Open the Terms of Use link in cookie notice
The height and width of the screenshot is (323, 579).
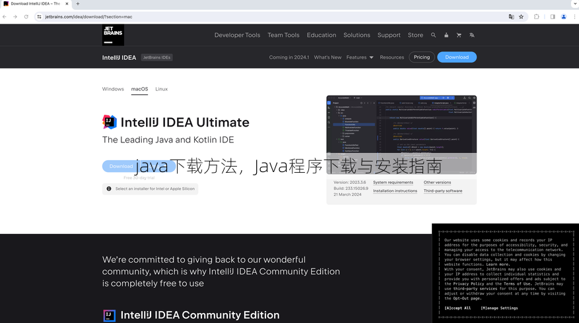click(518, 284)
